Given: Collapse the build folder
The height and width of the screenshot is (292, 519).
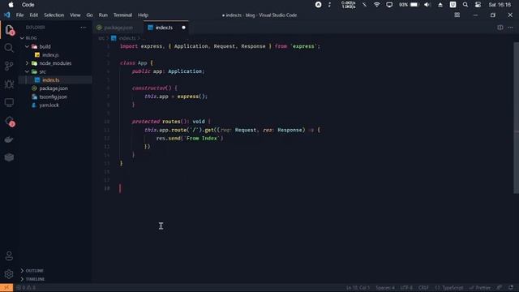Looking at the screenshot, I should [x=27, y=46].
